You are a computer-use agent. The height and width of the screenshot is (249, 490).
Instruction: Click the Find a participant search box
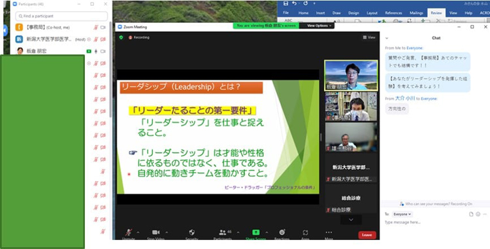pyautogui.click(x=61, y=16)
